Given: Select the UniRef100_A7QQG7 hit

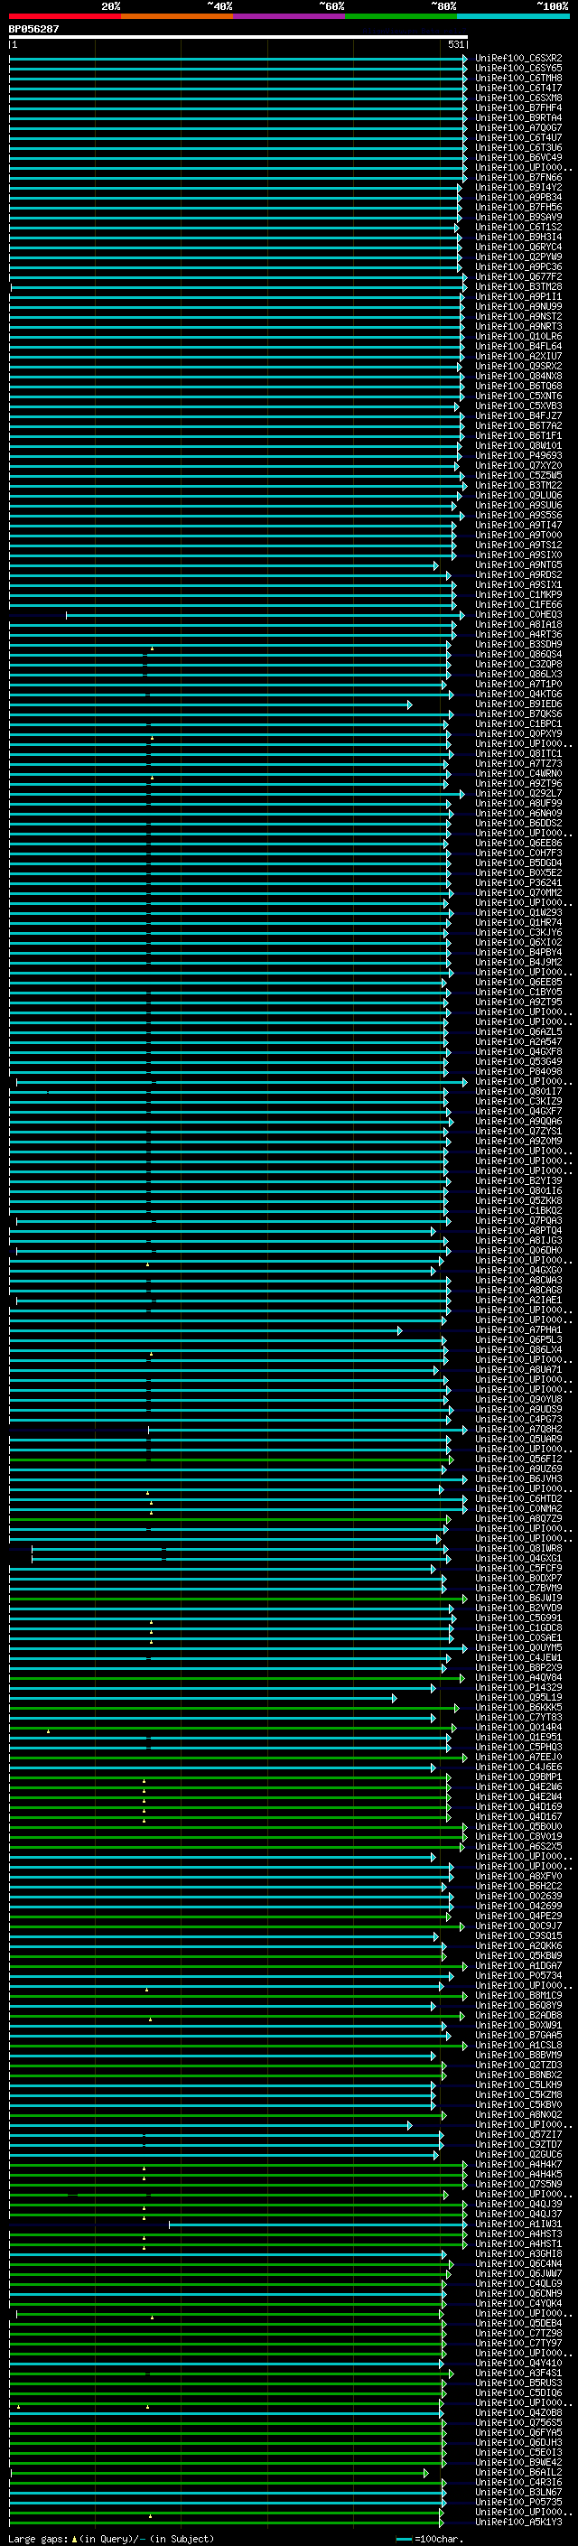Looking at the screenshot, I should pyautogui.click(x=518, y=127).
